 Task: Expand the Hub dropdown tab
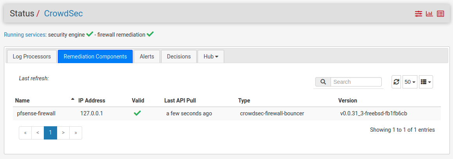pos(211,57)
